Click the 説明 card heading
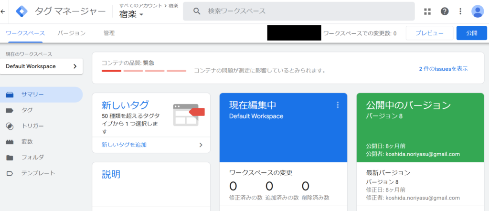This screenshot has height=211, width=489. point(111,174)
